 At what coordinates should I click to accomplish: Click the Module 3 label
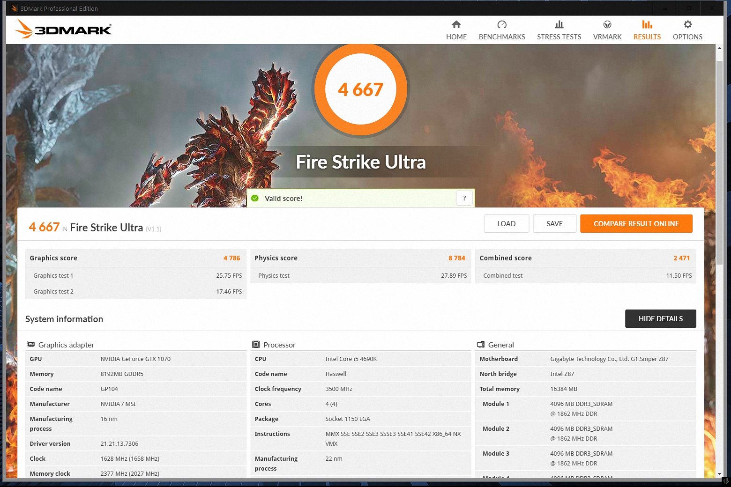coord(496,453)
